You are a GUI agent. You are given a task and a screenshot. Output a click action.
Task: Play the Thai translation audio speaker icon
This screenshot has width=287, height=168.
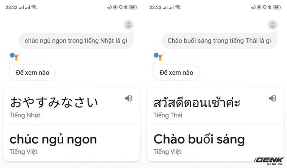[273, 98]
